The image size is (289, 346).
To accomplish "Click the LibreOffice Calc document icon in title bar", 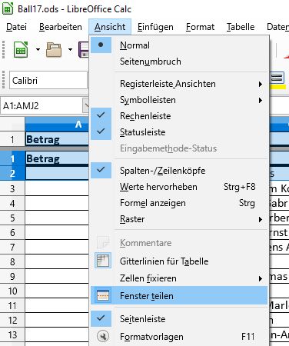I will (x=8, y=8).
